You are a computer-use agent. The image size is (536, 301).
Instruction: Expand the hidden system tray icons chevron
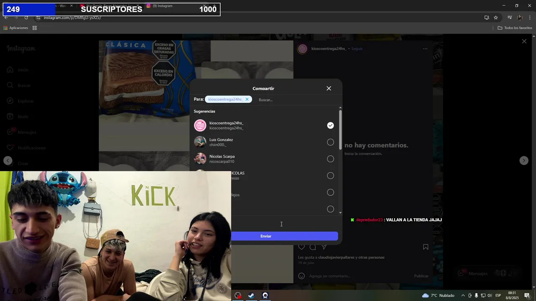tap(463, 296)
